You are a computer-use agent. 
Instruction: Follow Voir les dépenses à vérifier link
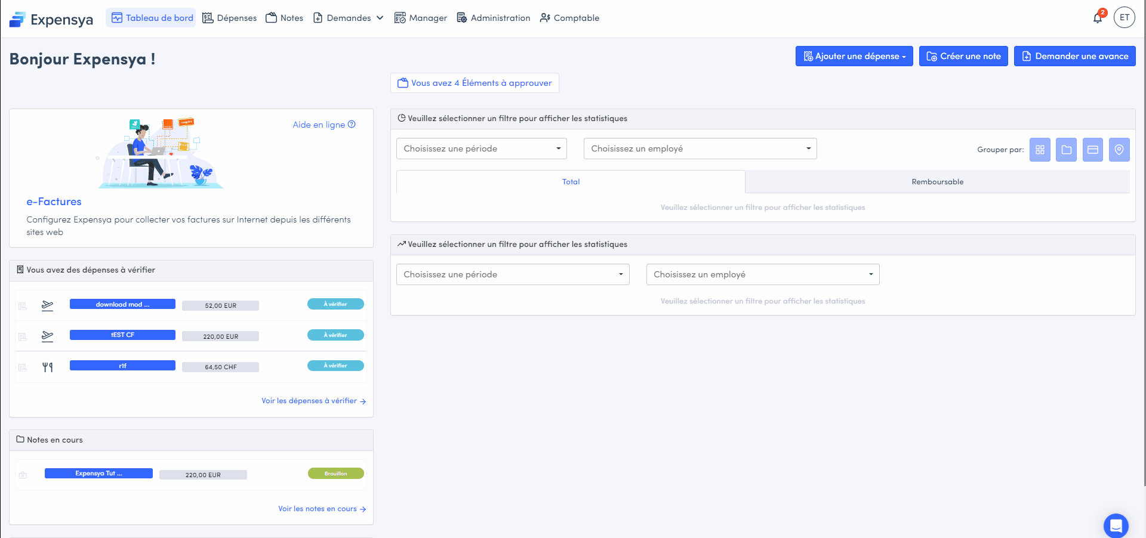pyautogui.click(x=313, y=401)
